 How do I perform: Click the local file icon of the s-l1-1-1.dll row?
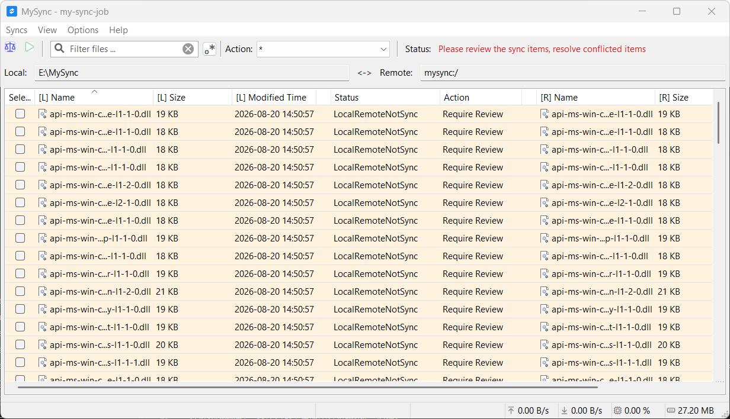[43, 363]
